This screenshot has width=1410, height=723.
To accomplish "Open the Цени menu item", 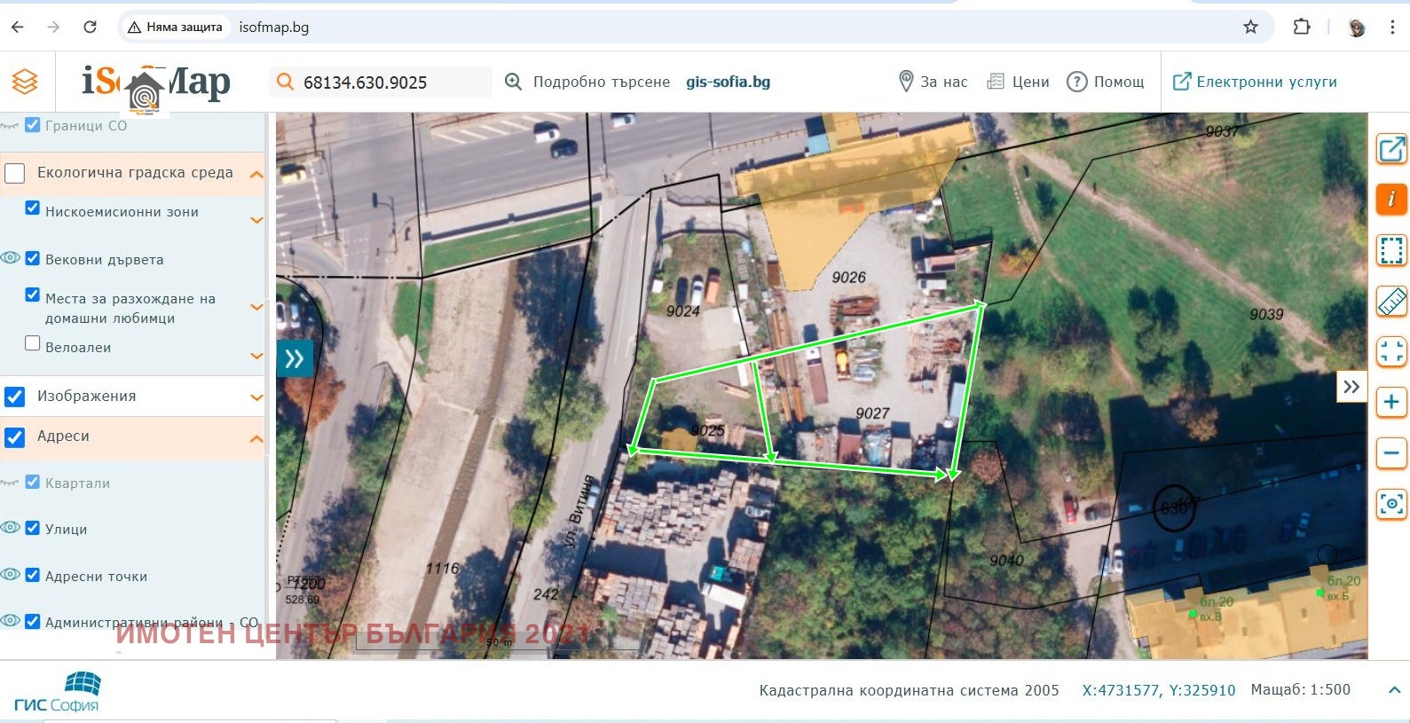I will 1018,82.
